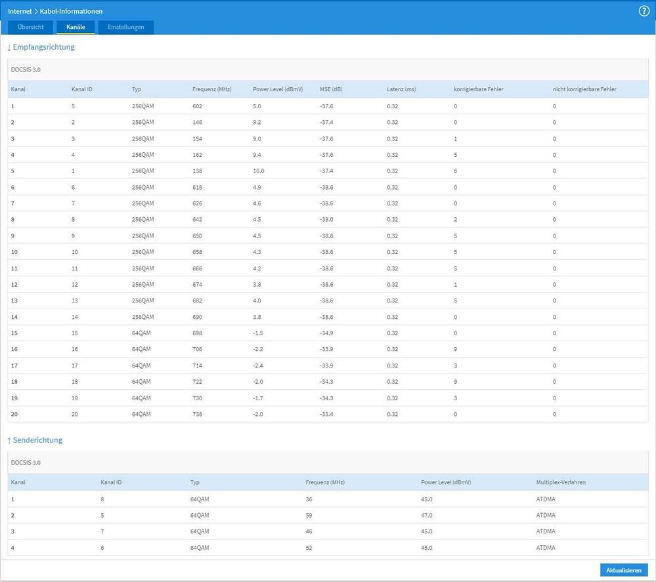Click frequency value 618
Screen dimensions: 656x582
(x=197, y=187)
